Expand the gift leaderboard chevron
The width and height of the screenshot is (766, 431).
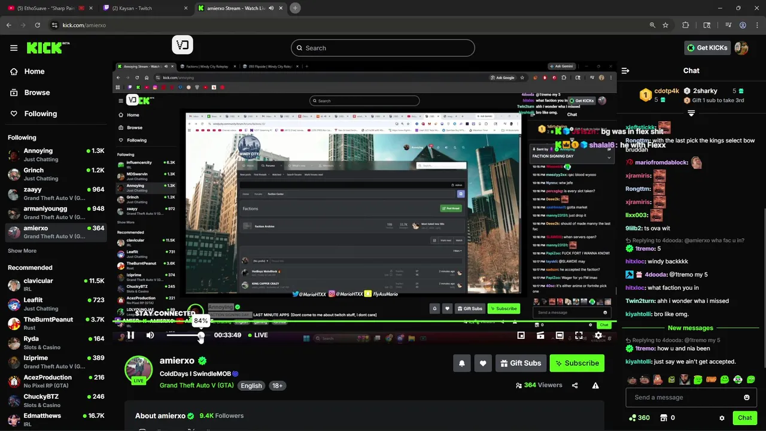pos(691,113)
